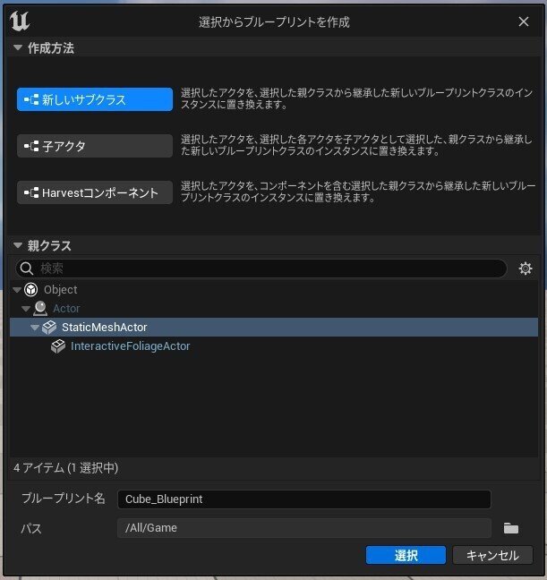547x580 pixels.
Task: Collapse the 親クラス section
Action: tap(17, 245)
